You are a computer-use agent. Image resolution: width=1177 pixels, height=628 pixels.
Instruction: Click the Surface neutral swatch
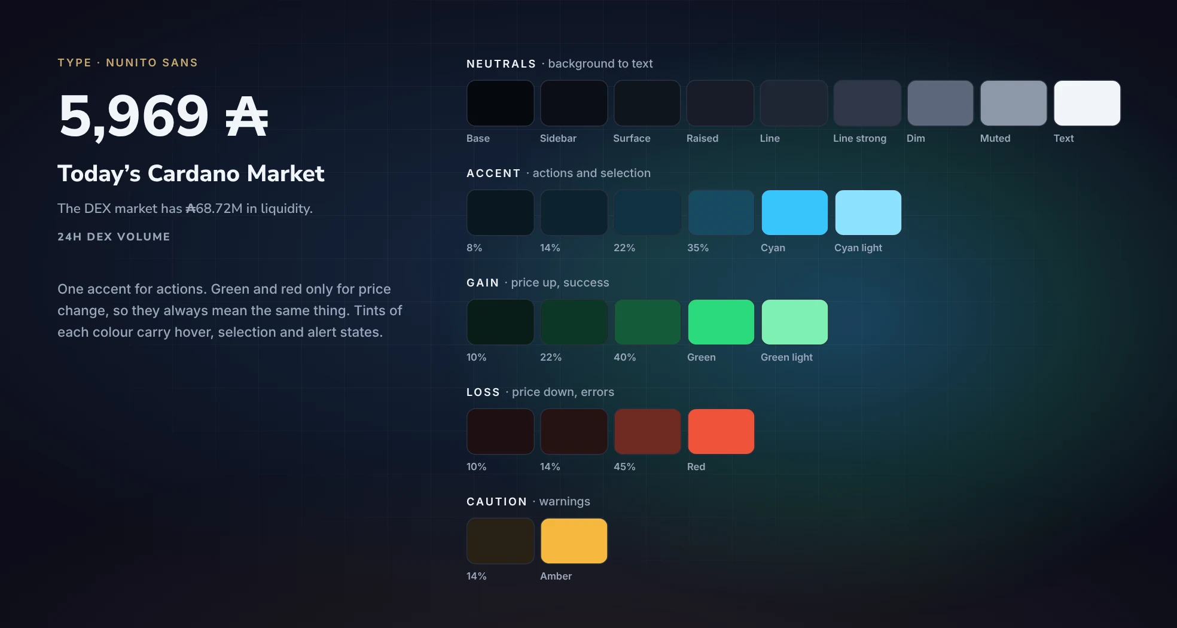click(x=647, y=103)
